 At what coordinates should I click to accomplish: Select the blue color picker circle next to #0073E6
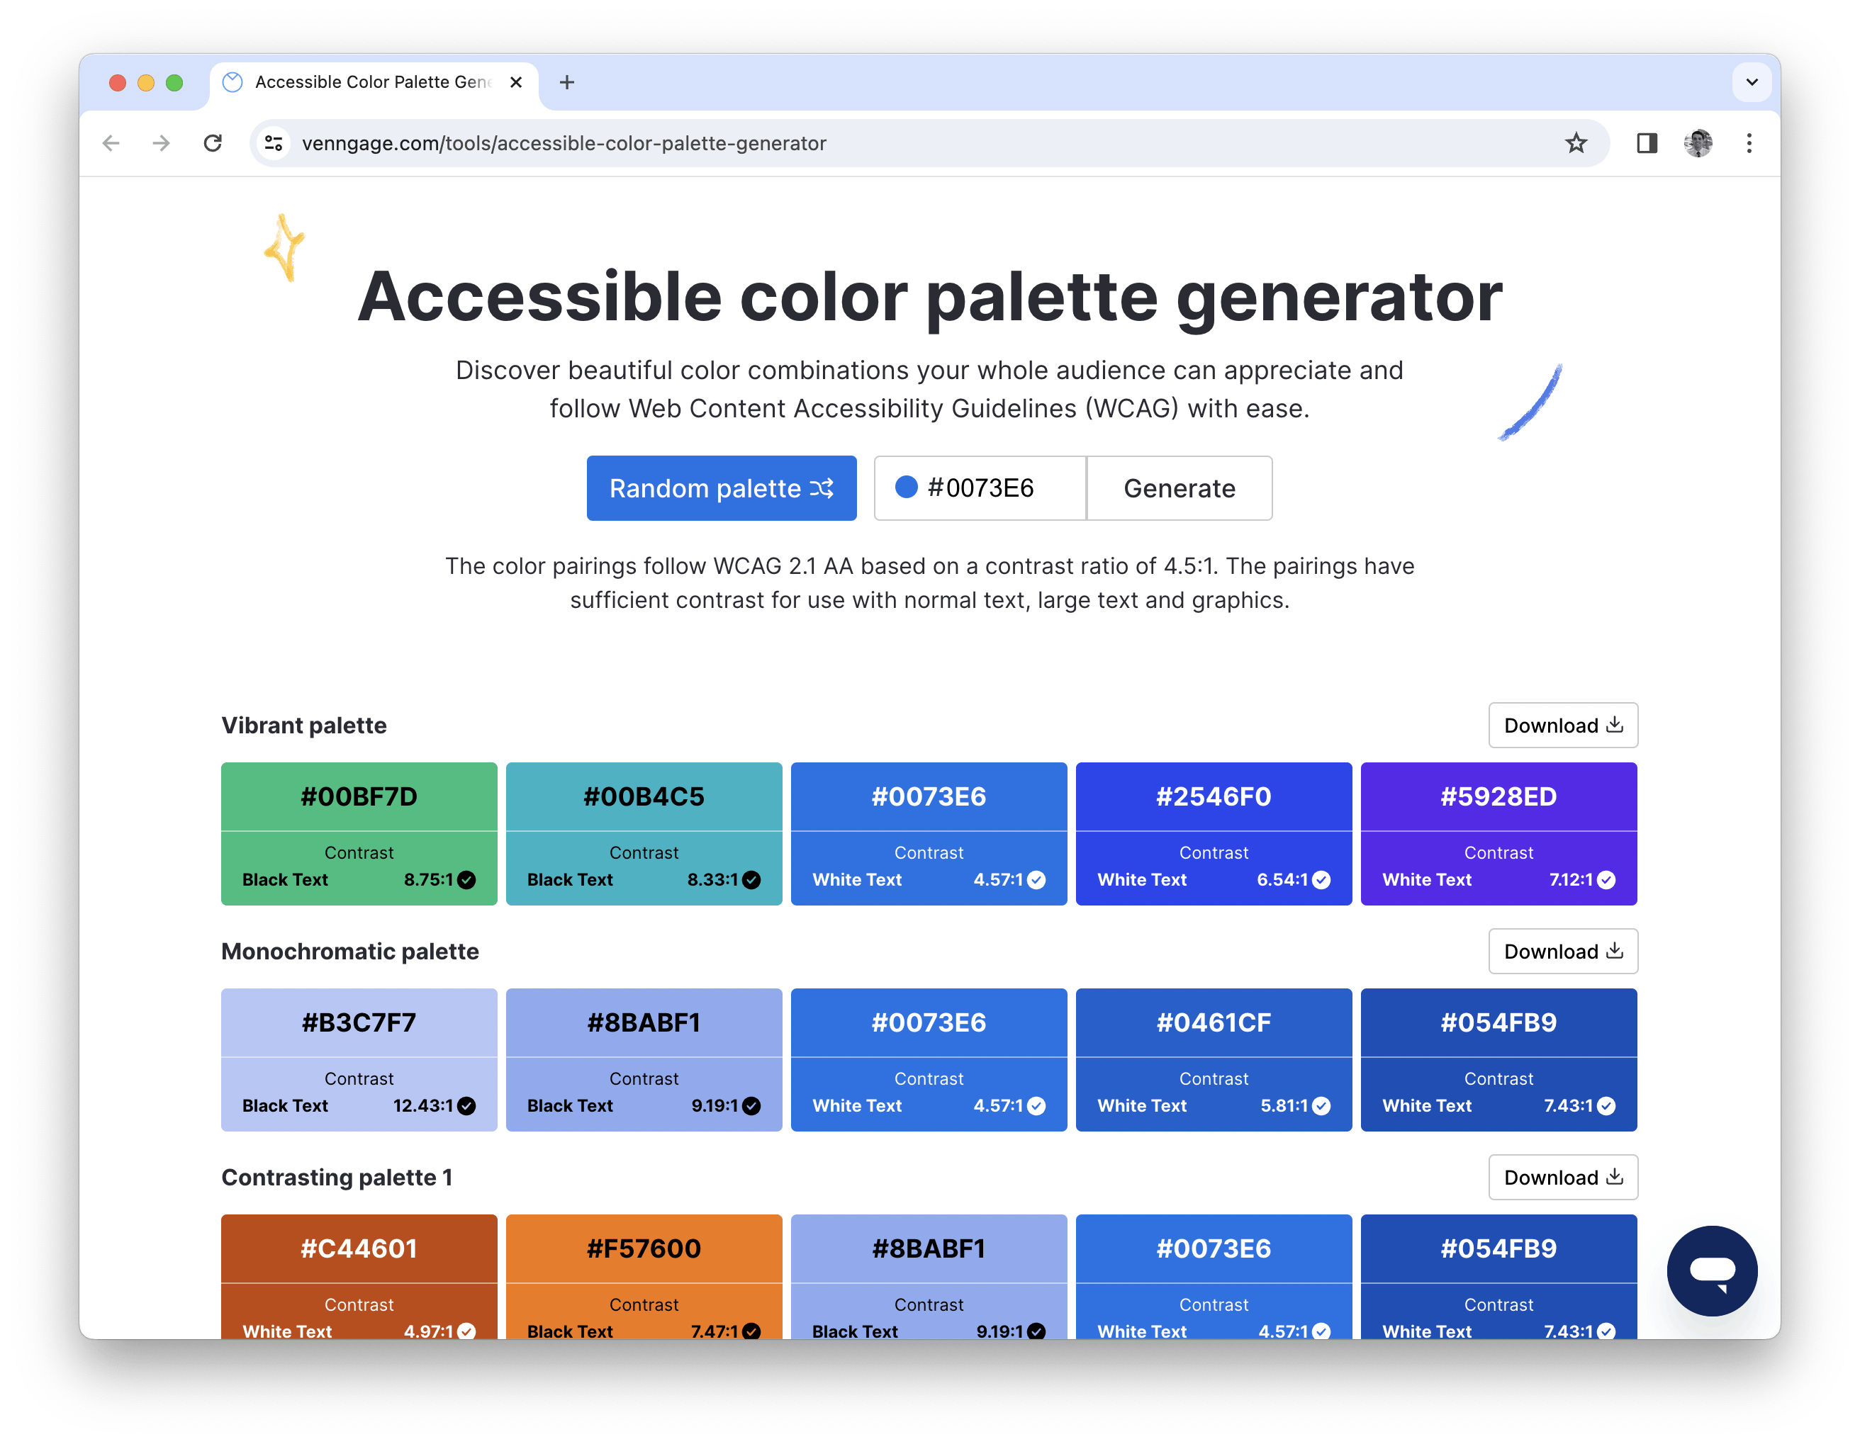coord(906,488)
